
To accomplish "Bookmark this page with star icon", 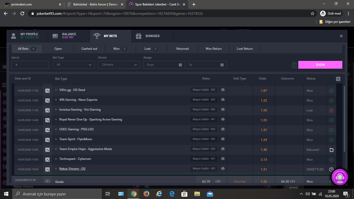I will click(313, 13).
